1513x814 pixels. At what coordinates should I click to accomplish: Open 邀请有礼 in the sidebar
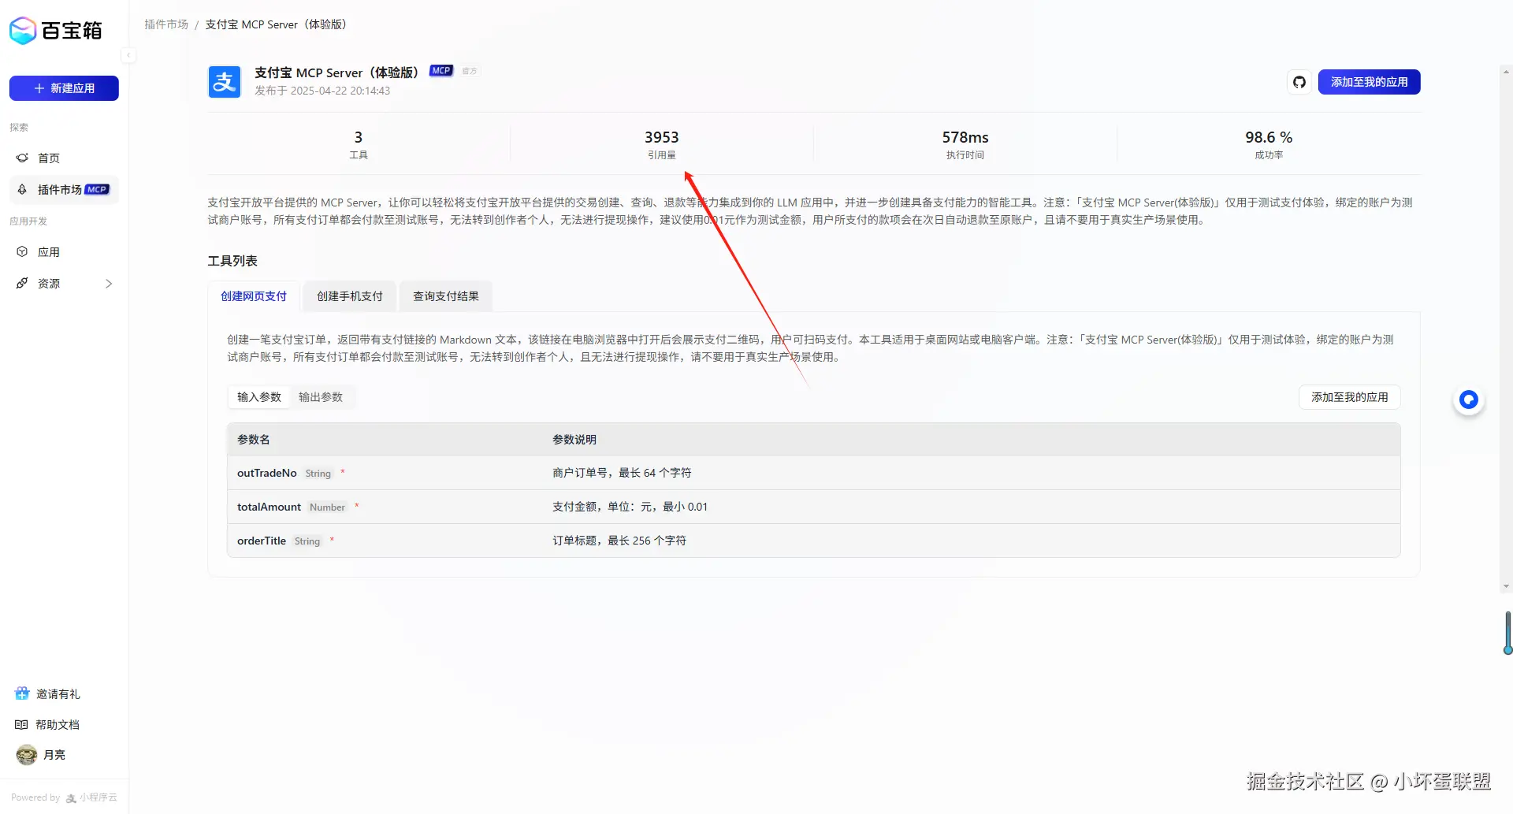tap(58, 694)
